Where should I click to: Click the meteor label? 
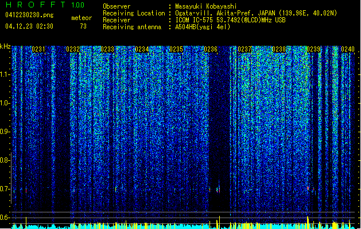coord(81,18)
